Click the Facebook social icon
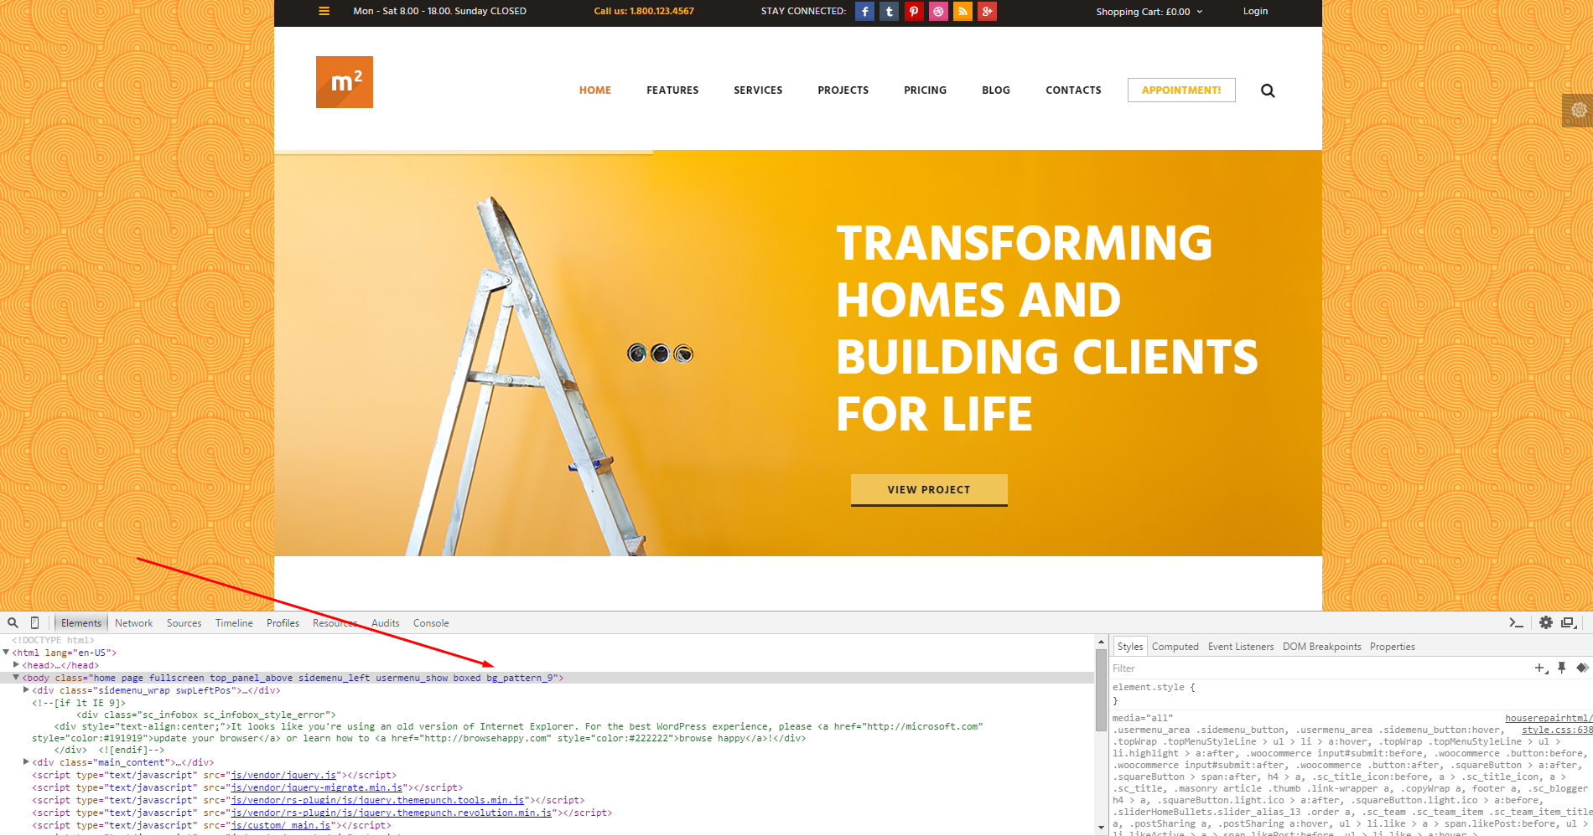 [x=864, y=12]
